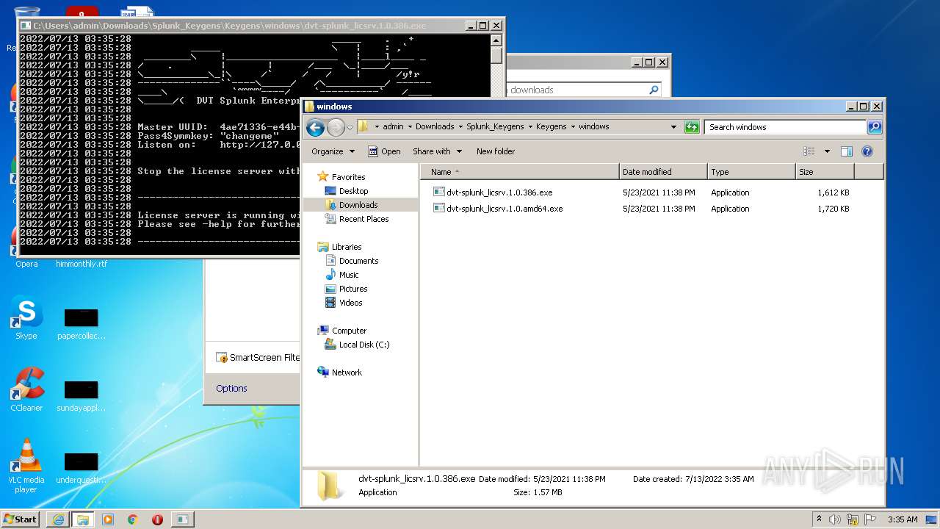Open Windows Media Player taskbar icon
Viewport: 940px width, 529px height.
click(108, 519)
